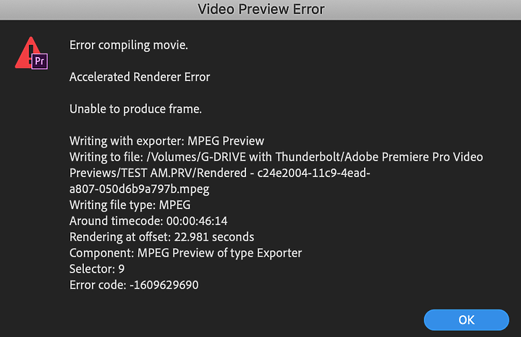Click the a807-050d6b9a797b.mpeg filename

(x=139, y=189)
